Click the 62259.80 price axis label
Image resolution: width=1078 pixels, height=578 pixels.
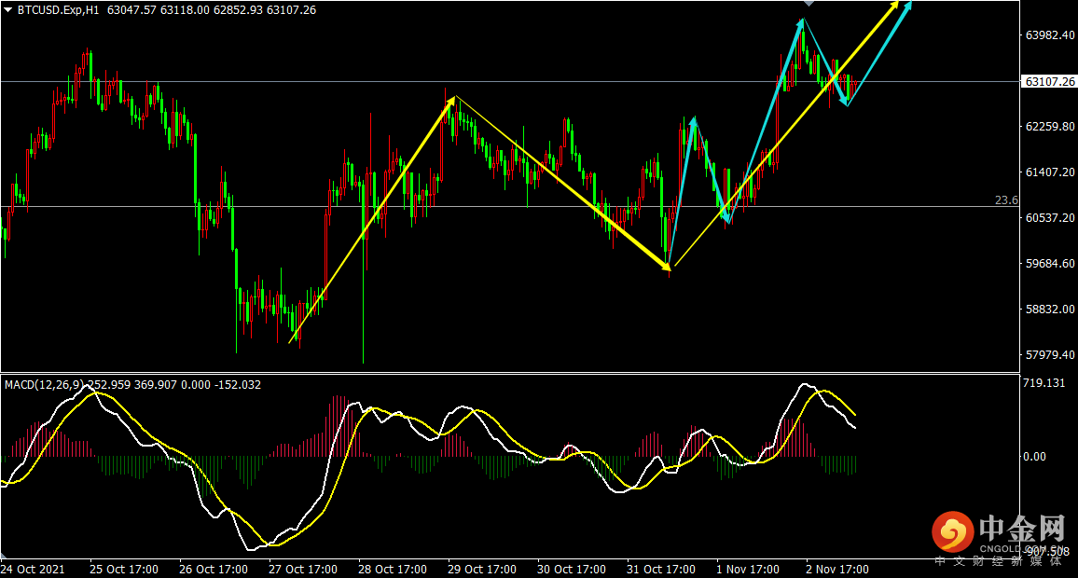tap(1050, 127)
